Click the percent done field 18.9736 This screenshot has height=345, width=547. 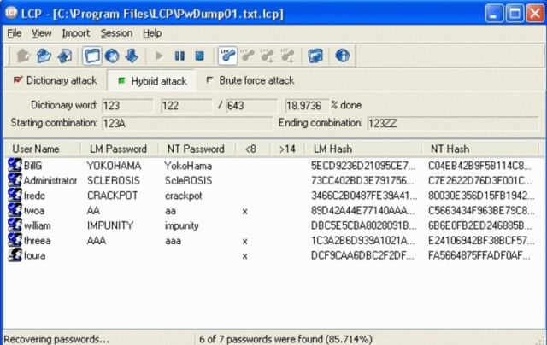307,106
